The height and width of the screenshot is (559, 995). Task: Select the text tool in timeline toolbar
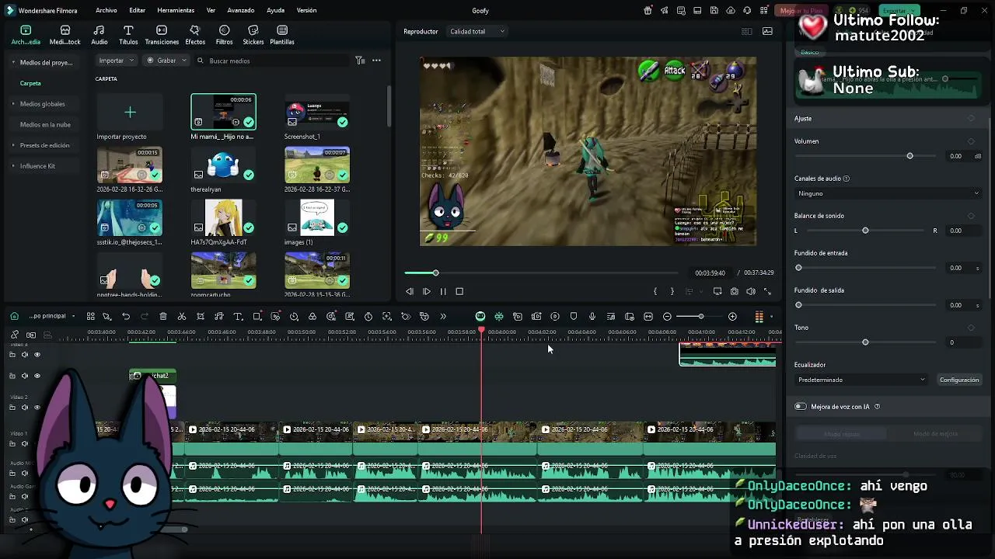pyautogui.click(x=238, y=317)
